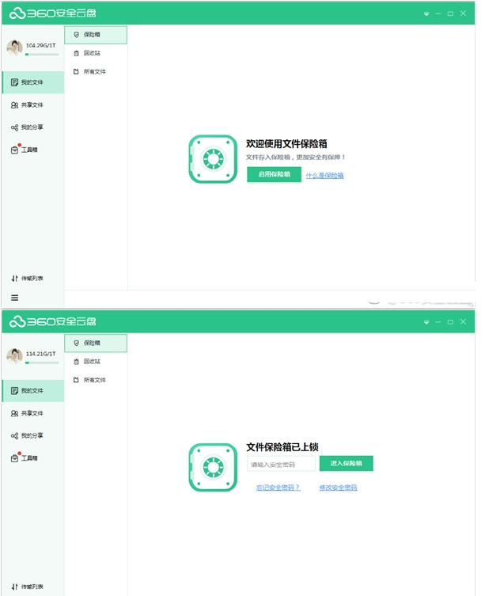
Task: Click safe vault icon in top window
Action: [x=213, y=159]
